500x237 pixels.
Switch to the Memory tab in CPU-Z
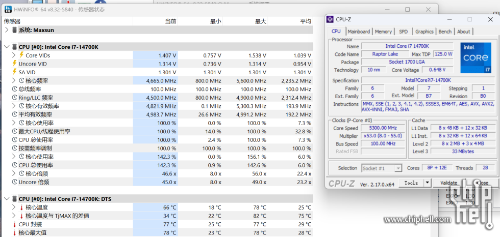[x=383, y=32]
